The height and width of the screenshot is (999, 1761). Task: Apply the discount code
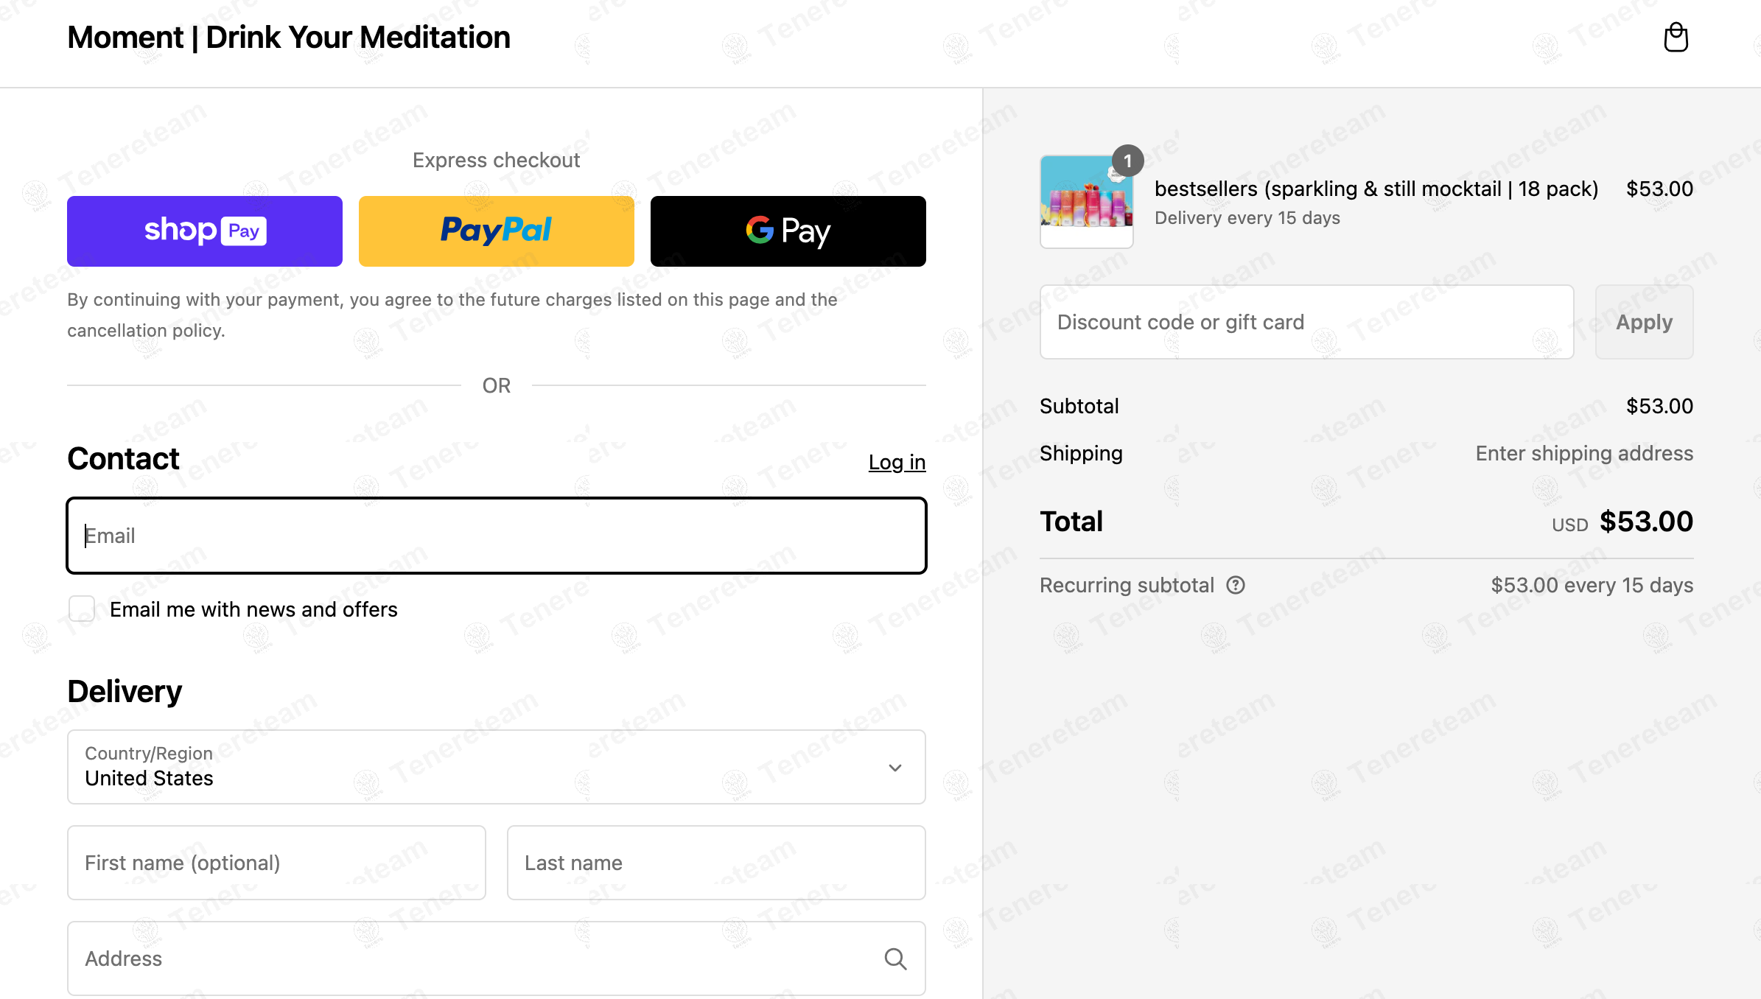pos(1645,322)
